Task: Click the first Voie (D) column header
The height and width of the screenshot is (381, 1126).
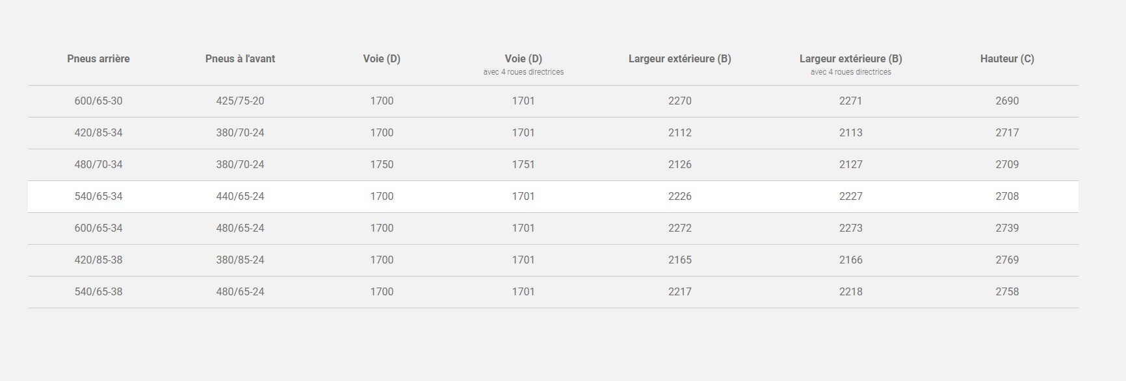Action: pyautogui.click(x=382, y=59)
